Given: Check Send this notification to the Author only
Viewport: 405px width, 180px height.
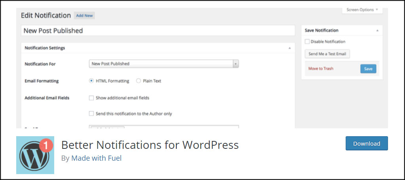Looking at the screenshot, I should [91, 113].
